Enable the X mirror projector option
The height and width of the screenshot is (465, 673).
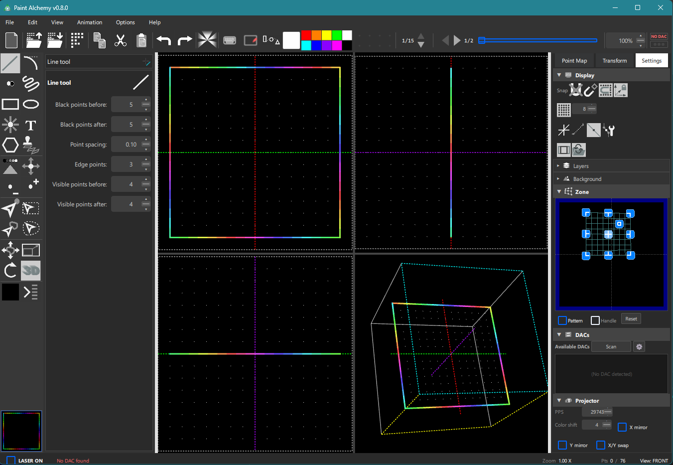tap(622, 427)
